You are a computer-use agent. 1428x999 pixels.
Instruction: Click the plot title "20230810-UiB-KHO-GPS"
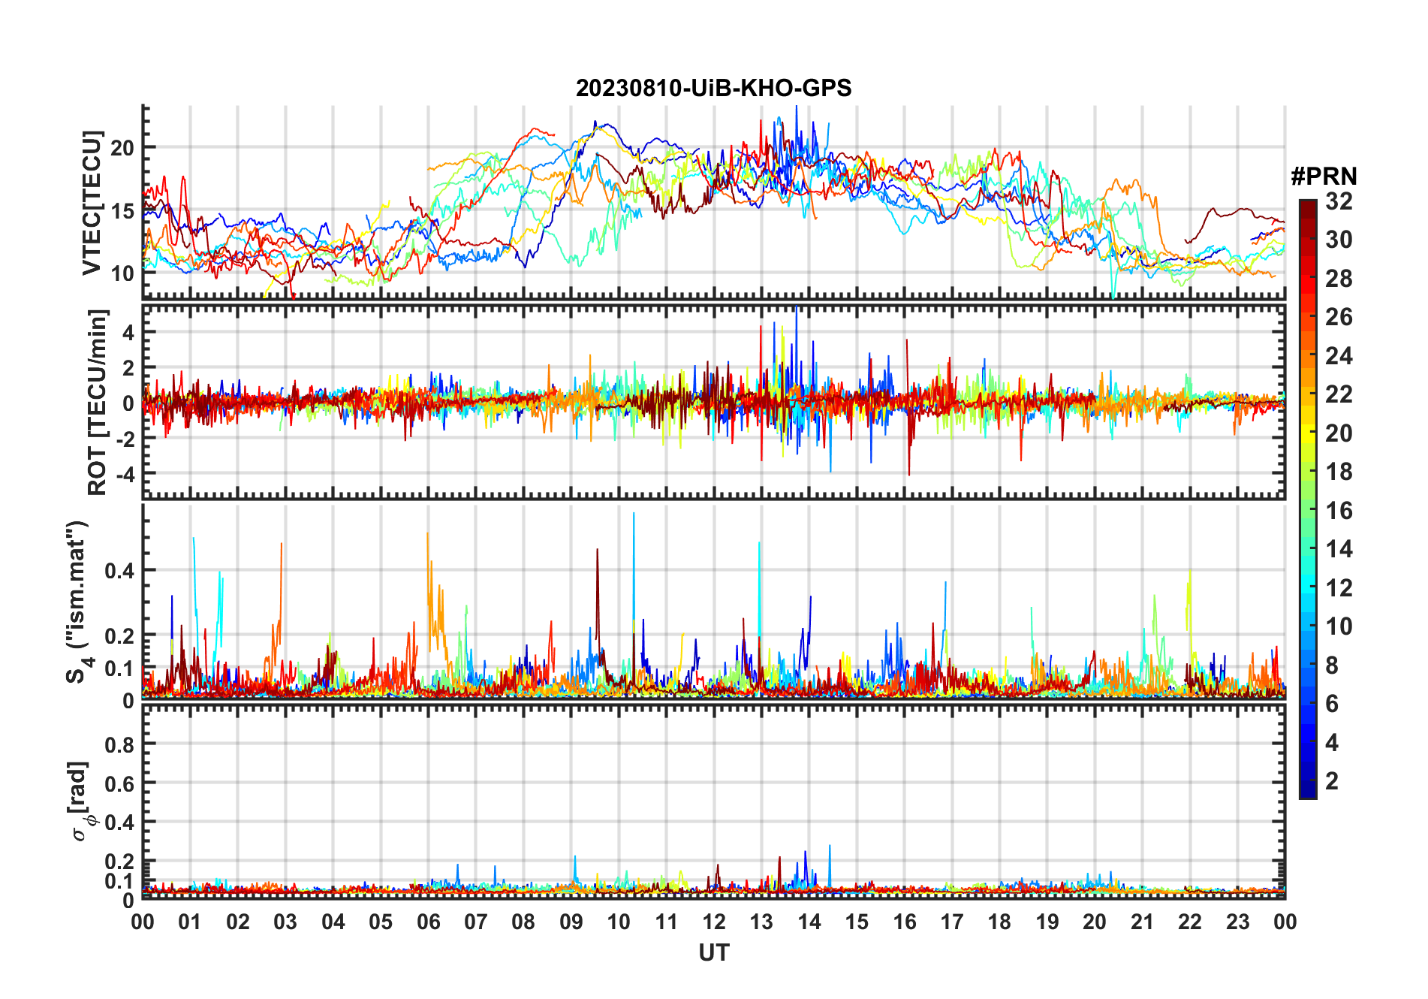[x=713, y=89]
